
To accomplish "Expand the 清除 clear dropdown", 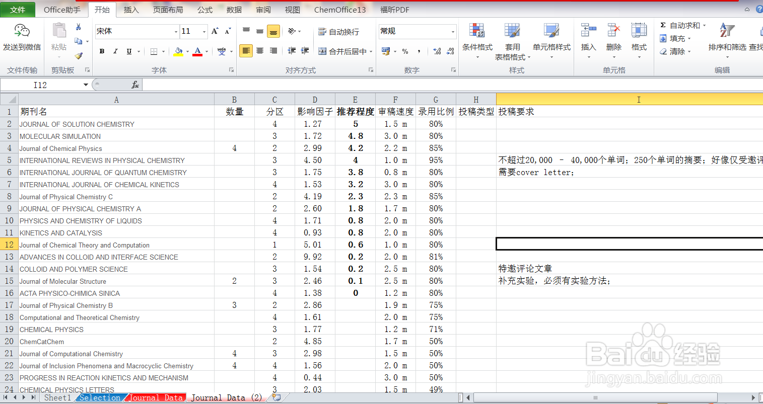I will click(x=689, y=51).
